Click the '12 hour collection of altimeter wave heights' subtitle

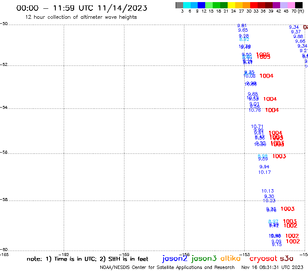[x=81, y=17]
